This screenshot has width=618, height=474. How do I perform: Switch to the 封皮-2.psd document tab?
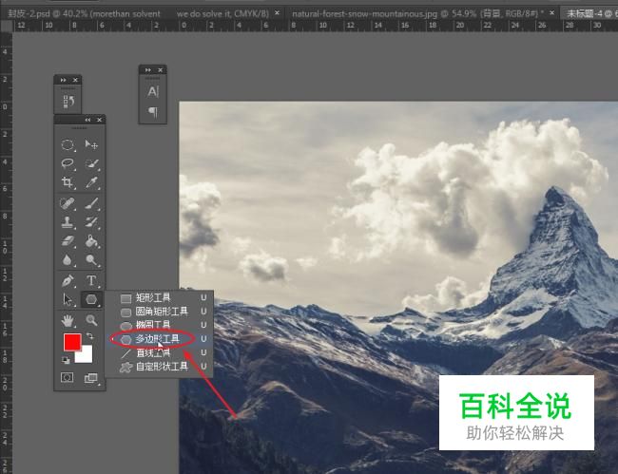pos(138,14)
